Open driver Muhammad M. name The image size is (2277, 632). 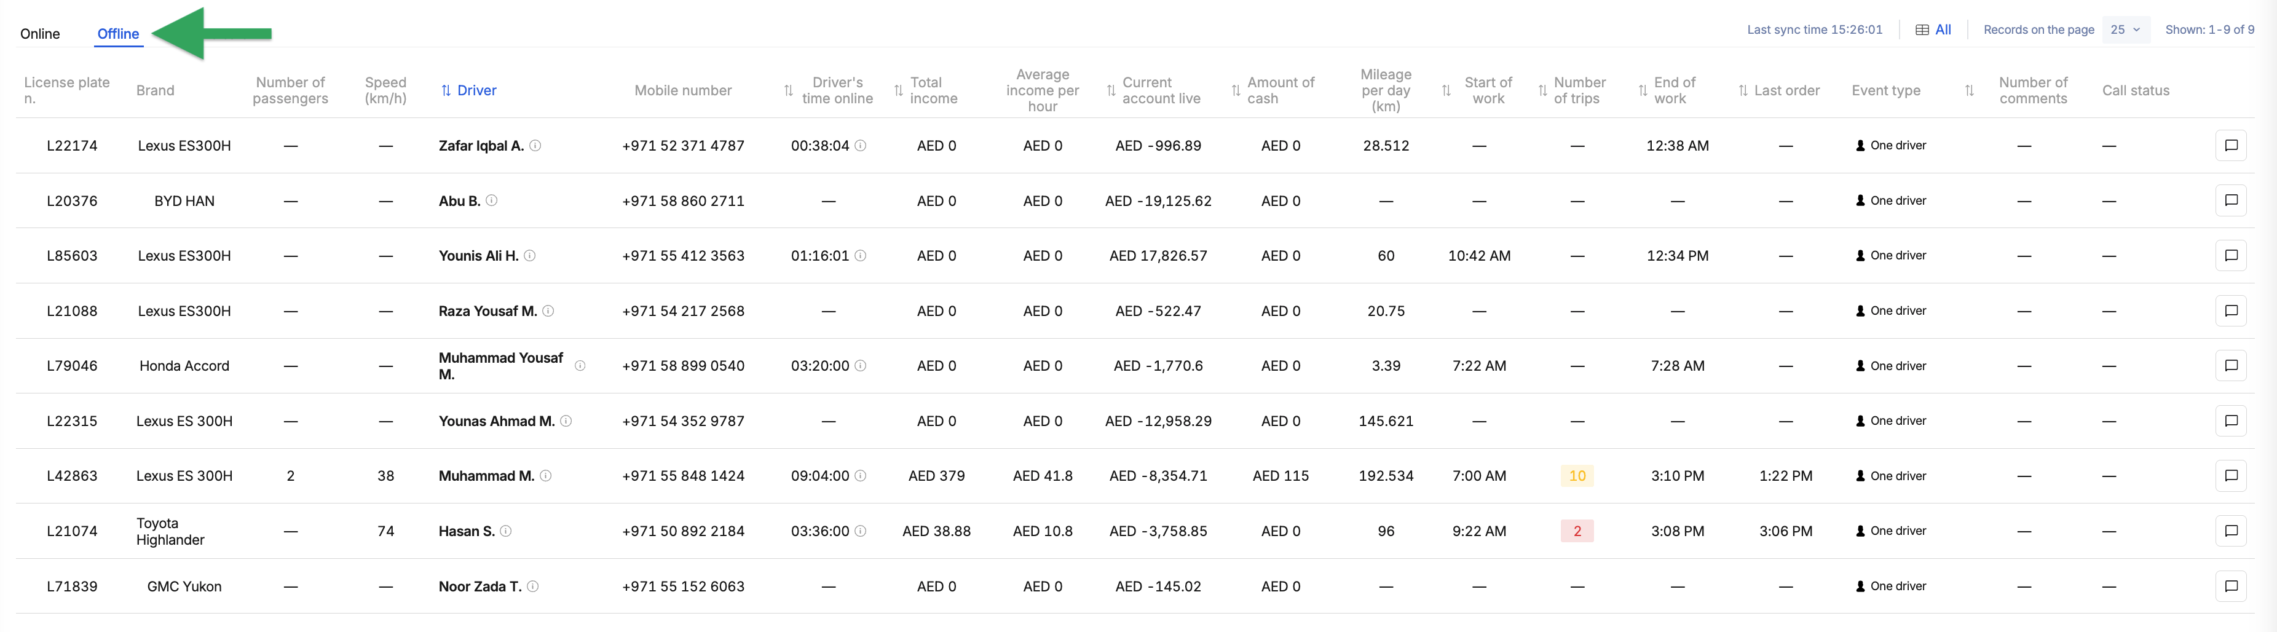point(487,476)
